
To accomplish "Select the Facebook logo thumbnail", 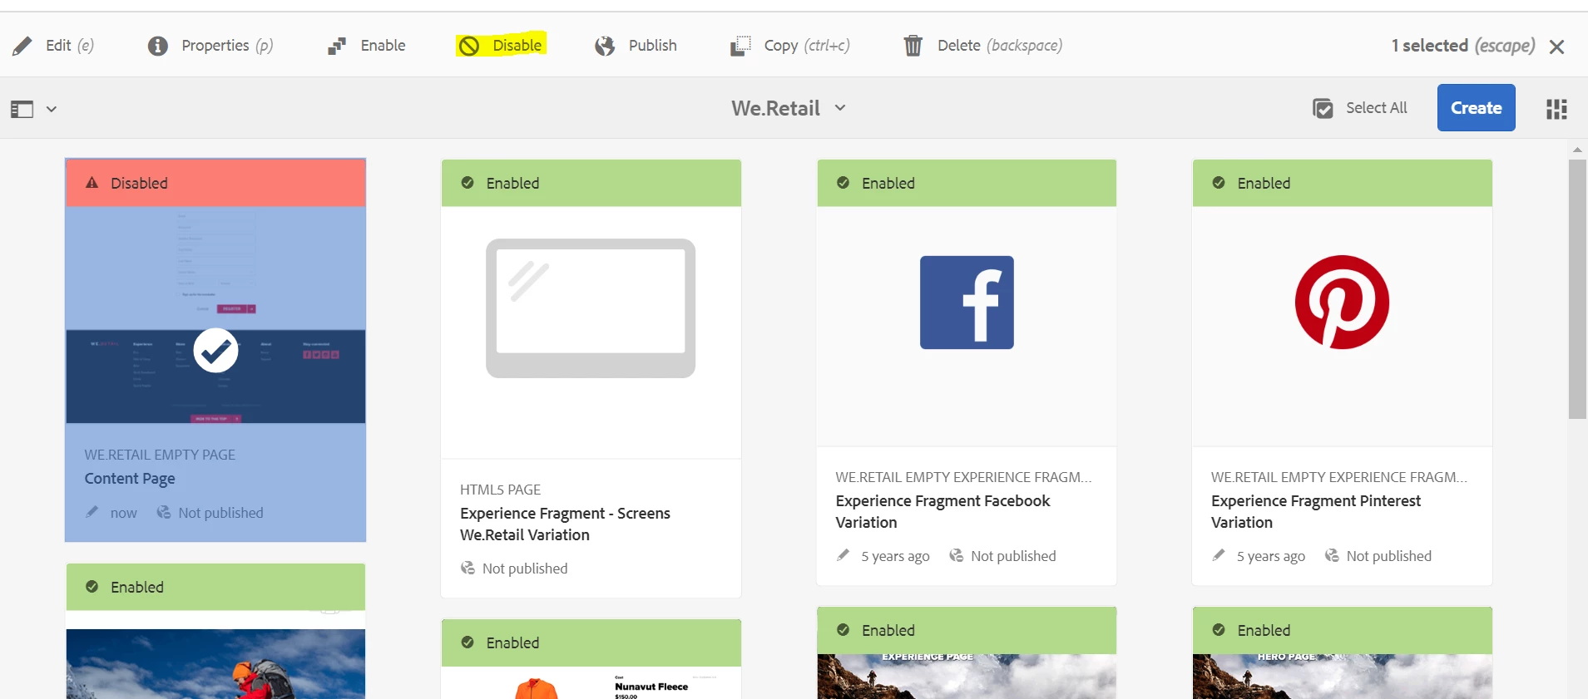I will 967,303.
